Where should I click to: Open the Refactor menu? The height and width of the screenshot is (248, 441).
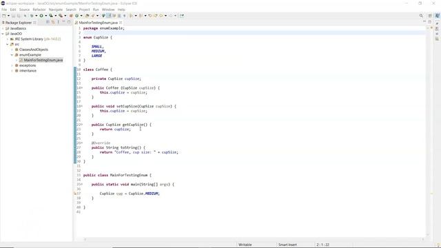pyautogui.click(x=39, y=10)
